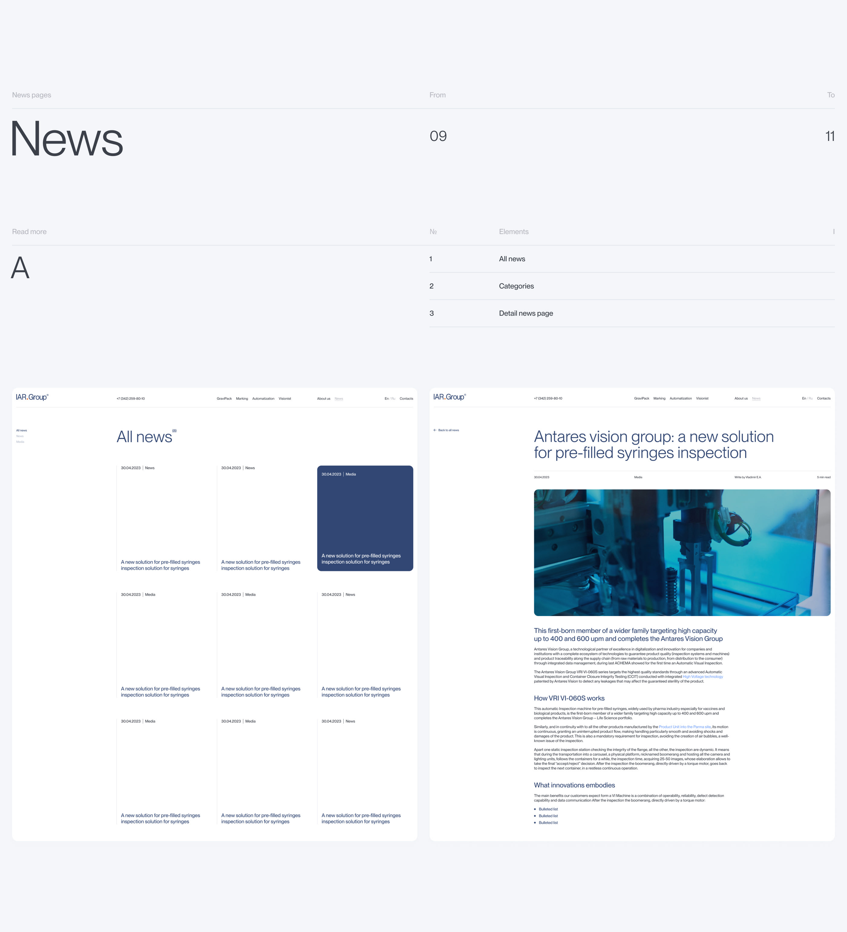The width and height of the screenshot is (847, 932).
Task: Select the Media filter in the sidebar
Action: (x=20, y=442)
